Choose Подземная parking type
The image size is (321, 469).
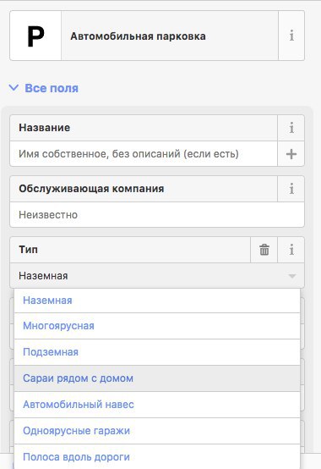tap(157, 352)
